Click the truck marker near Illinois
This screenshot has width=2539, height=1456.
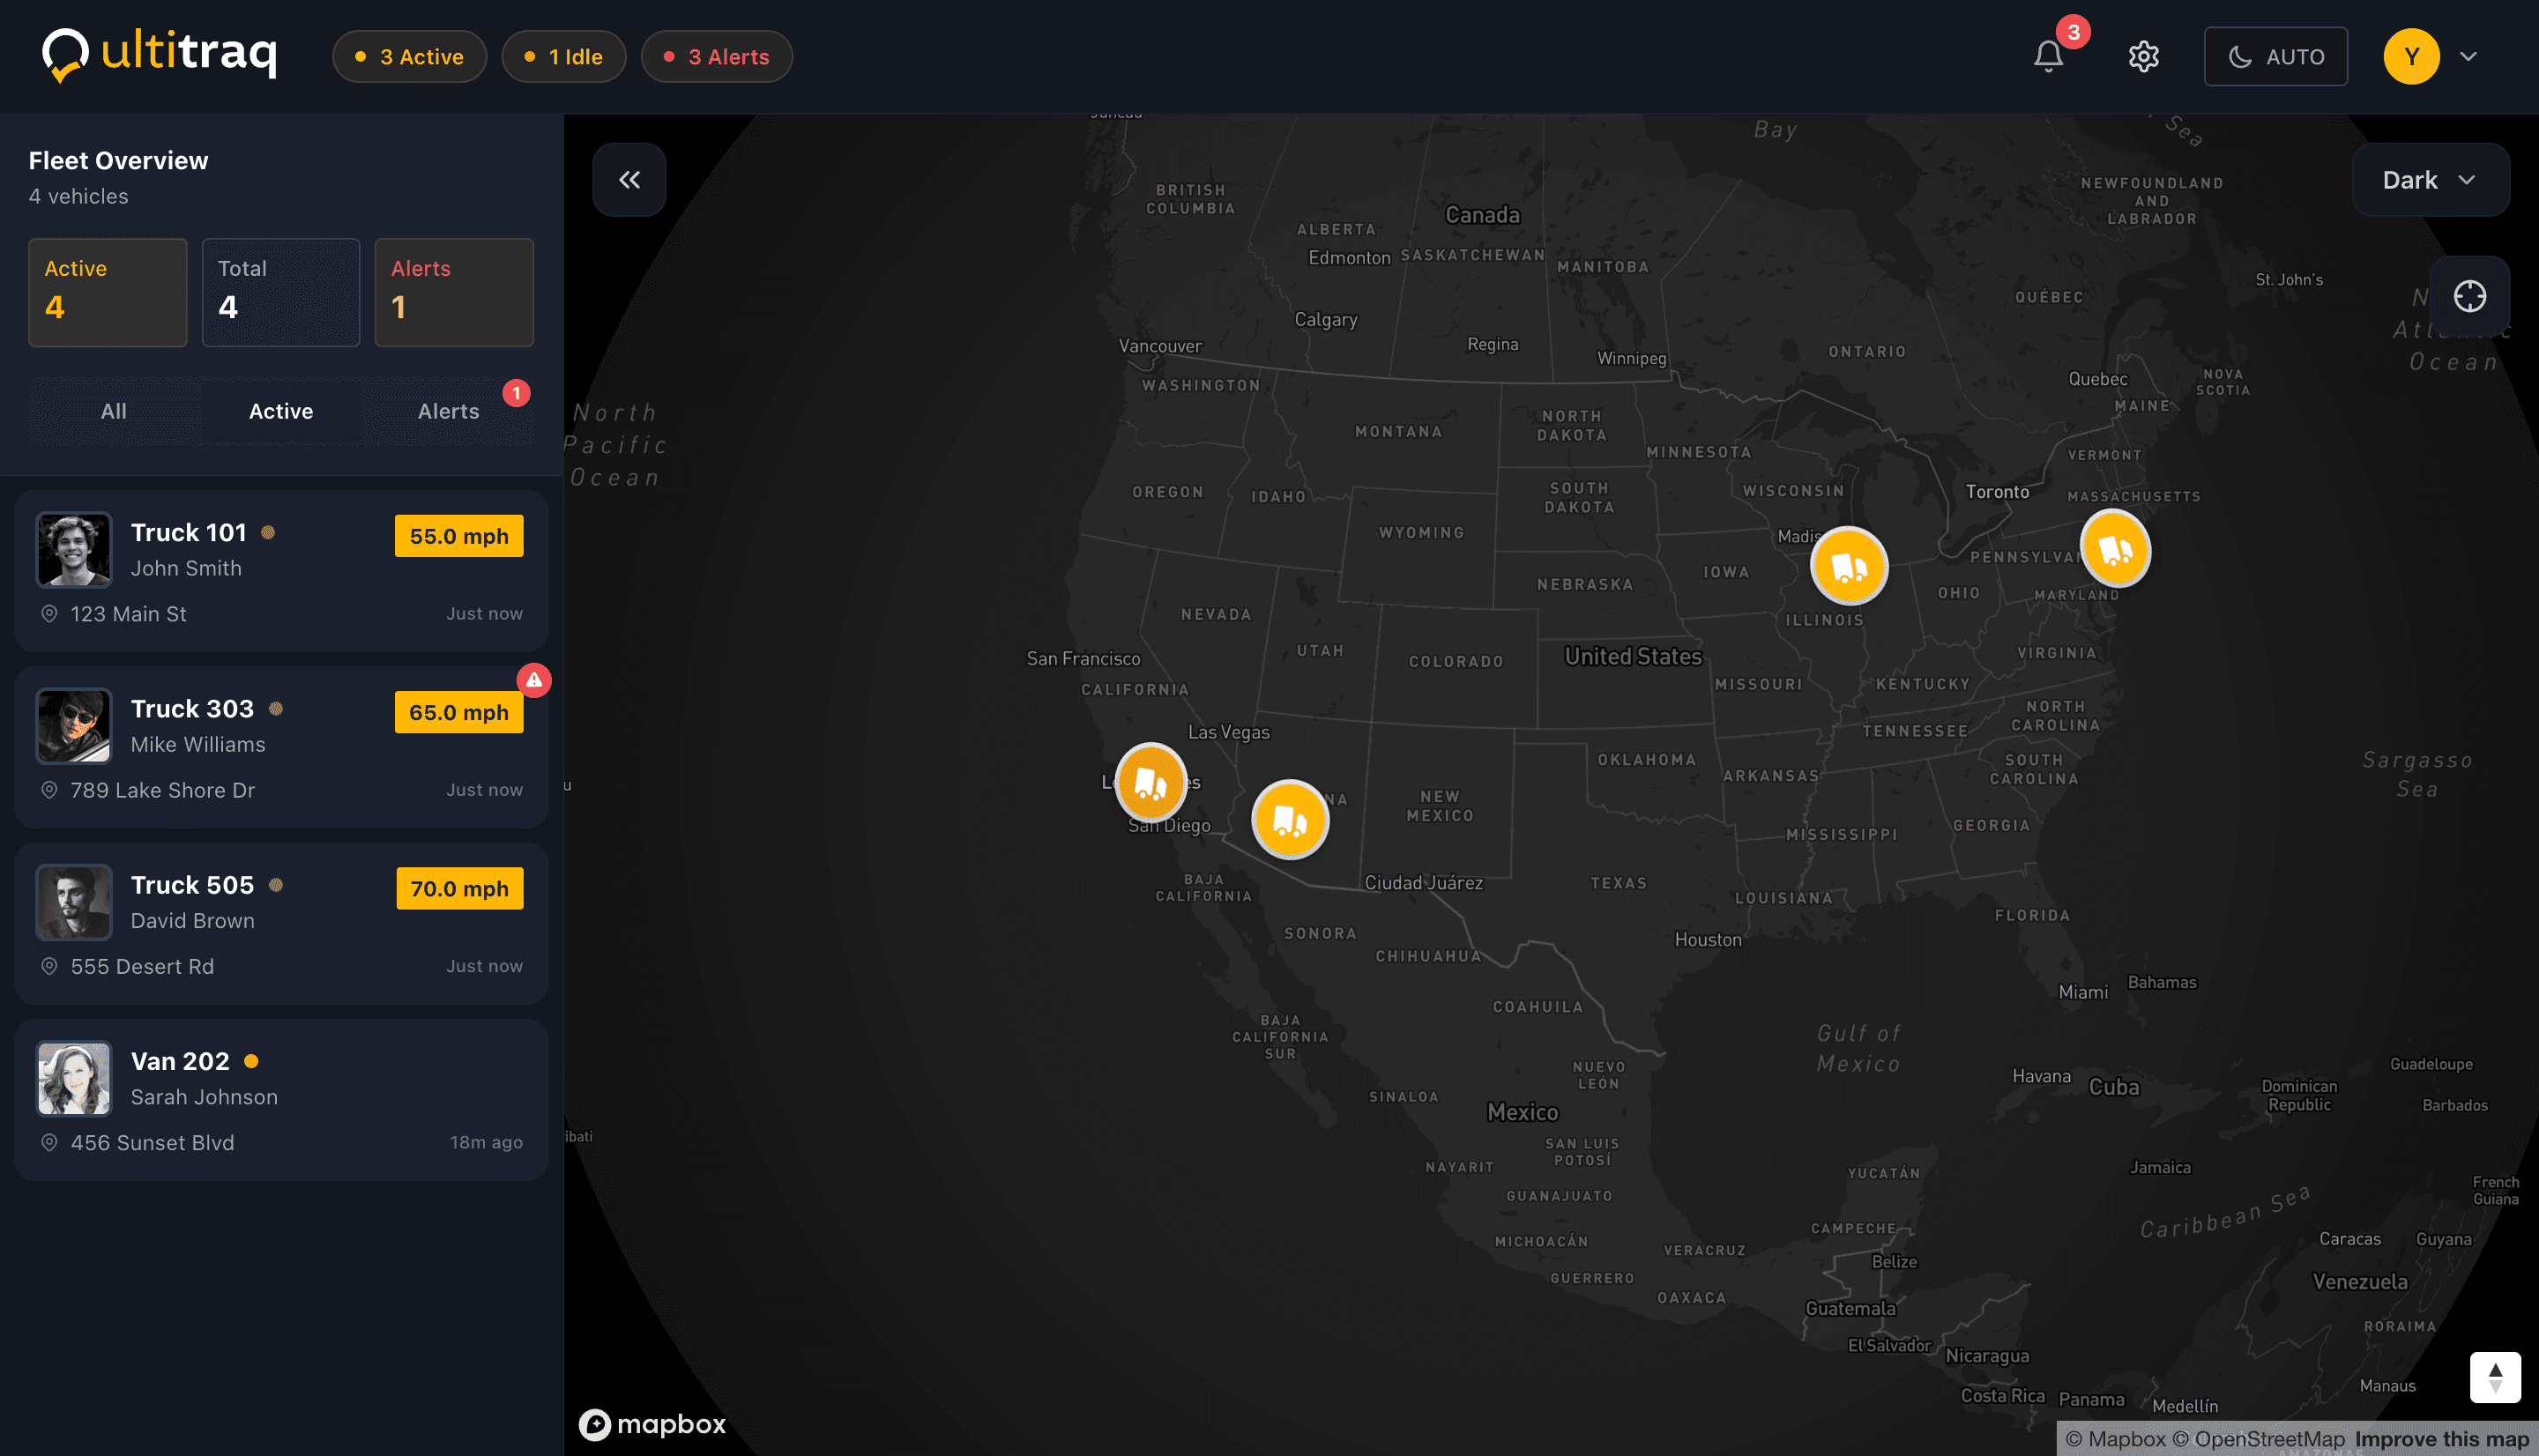tap(1849, 566)
